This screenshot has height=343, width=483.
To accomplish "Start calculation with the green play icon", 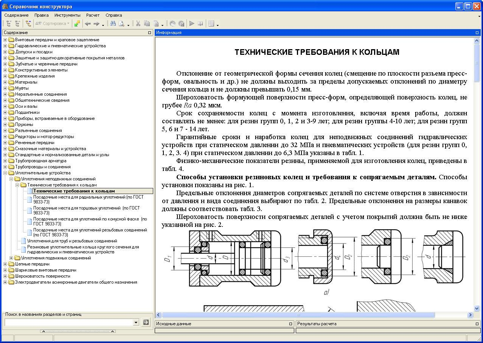I will coord(191,23).
